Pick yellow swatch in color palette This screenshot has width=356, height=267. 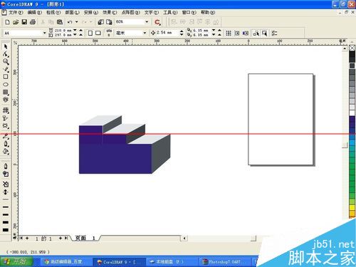click(352, 208)
